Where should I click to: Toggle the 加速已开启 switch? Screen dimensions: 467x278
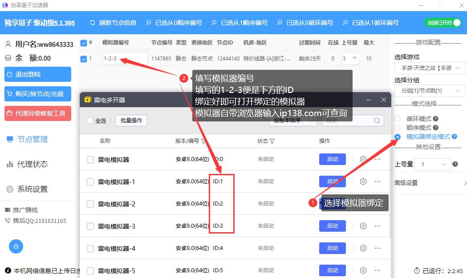click(x=443, y=23)
